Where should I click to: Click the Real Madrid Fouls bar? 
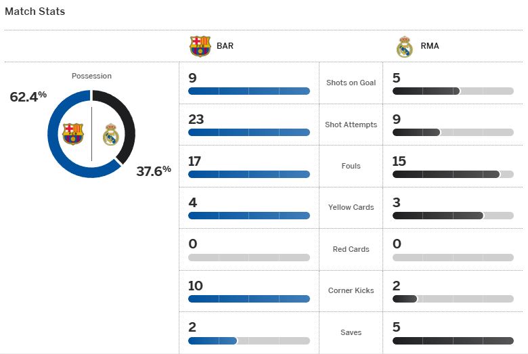pyautogui.click(x=453, y=174)
